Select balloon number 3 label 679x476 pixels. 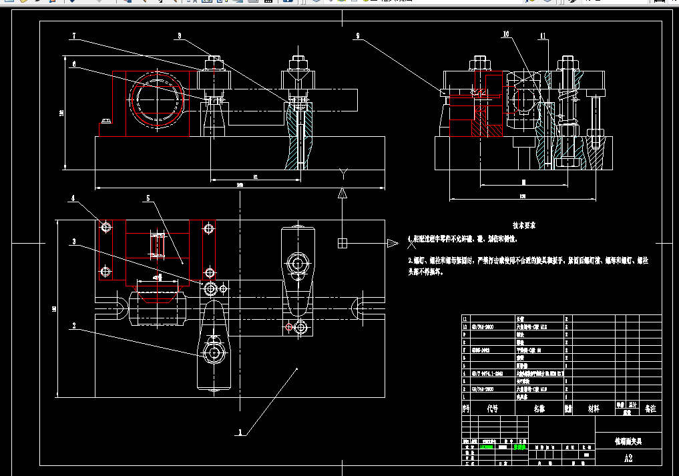point(74,241)
